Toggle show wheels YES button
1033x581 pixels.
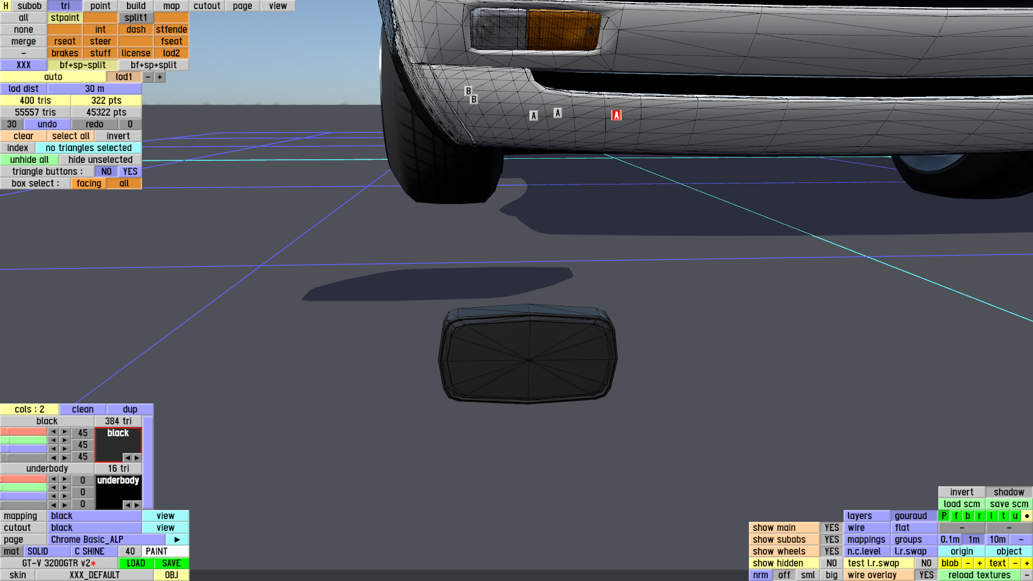tap(831, 551)
